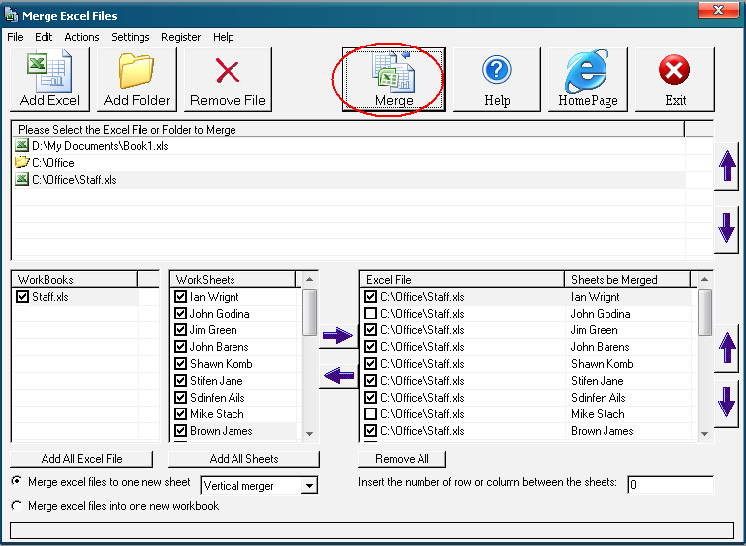Screen dimensions: 746x546
Task: Open the Actions menu
Action: coord(82,37)
